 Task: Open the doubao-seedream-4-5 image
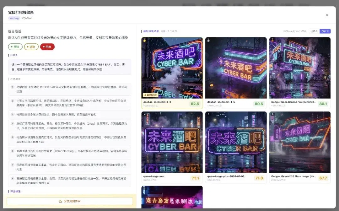click(x=236, y=68)
